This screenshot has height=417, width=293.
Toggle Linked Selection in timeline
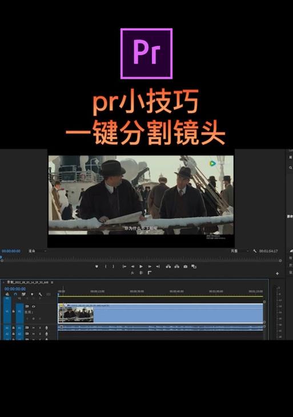click(23, 294)
